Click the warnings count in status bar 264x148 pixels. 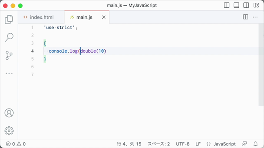[x=21, y=144]
